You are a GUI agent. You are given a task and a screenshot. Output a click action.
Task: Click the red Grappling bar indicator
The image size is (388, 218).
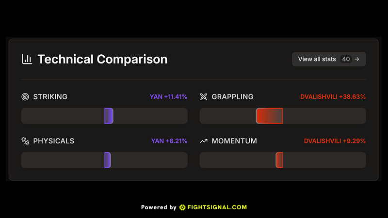pyautogui.click(x=269, y=116)
